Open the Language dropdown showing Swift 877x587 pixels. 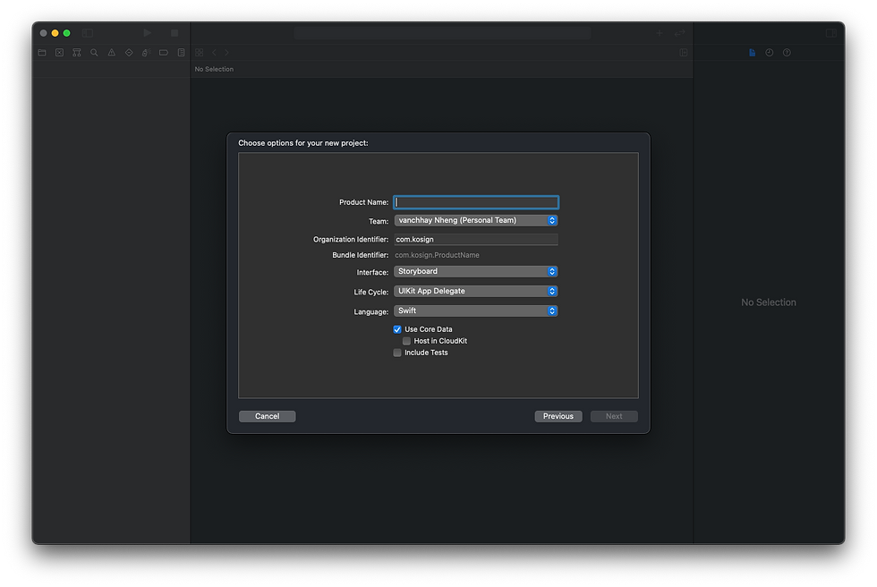click(476, 311)
